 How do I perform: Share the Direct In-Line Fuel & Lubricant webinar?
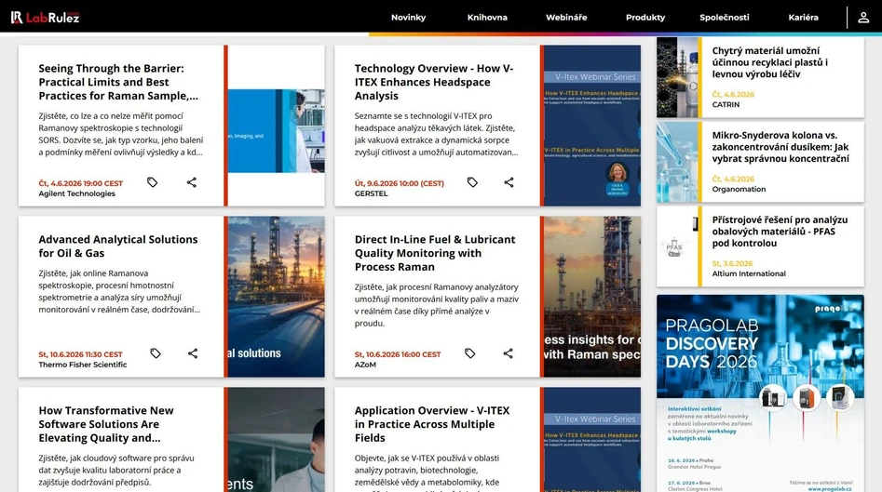pyautogui.click(x=508, y=353)
